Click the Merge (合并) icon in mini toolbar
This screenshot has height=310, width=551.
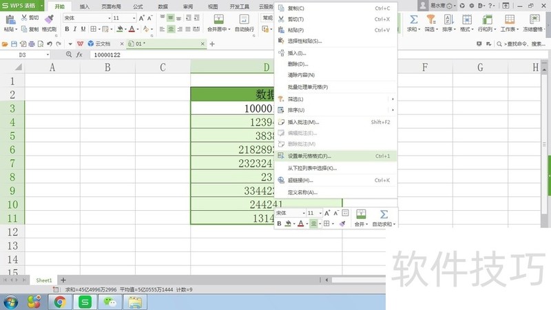tap(361, 214)
